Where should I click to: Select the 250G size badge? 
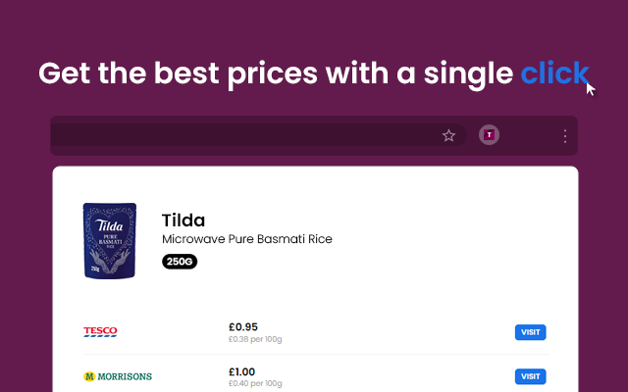(180, 262)
